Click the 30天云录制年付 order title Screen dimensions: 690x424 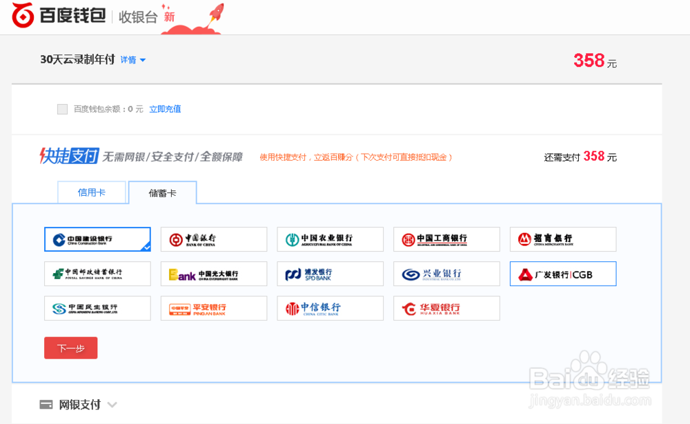(x=77, y=59)
